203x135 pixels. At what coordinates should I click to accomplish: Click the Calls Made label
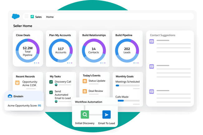(122, 97)
